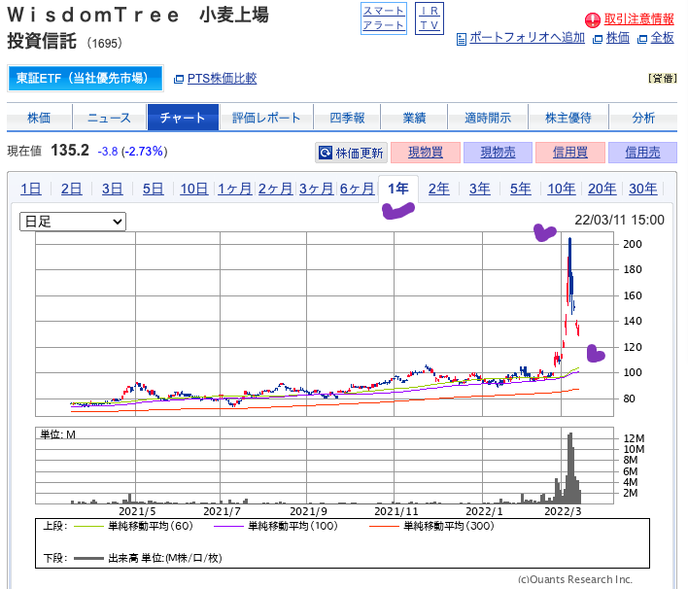688x589 pixels.
Task: Switch chart range to 5日
Action: [154, 189]
